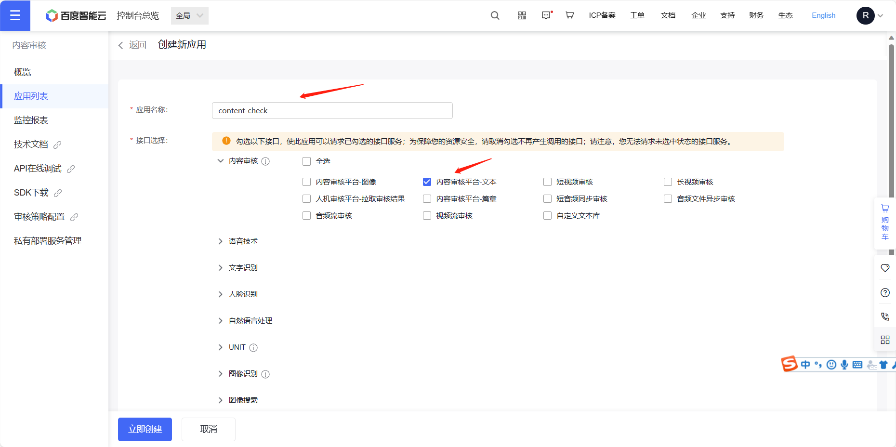The width and height of the screenshot is (896, 447).
Task: Open the hamburger navigation menu
Action: pos(15,15)
